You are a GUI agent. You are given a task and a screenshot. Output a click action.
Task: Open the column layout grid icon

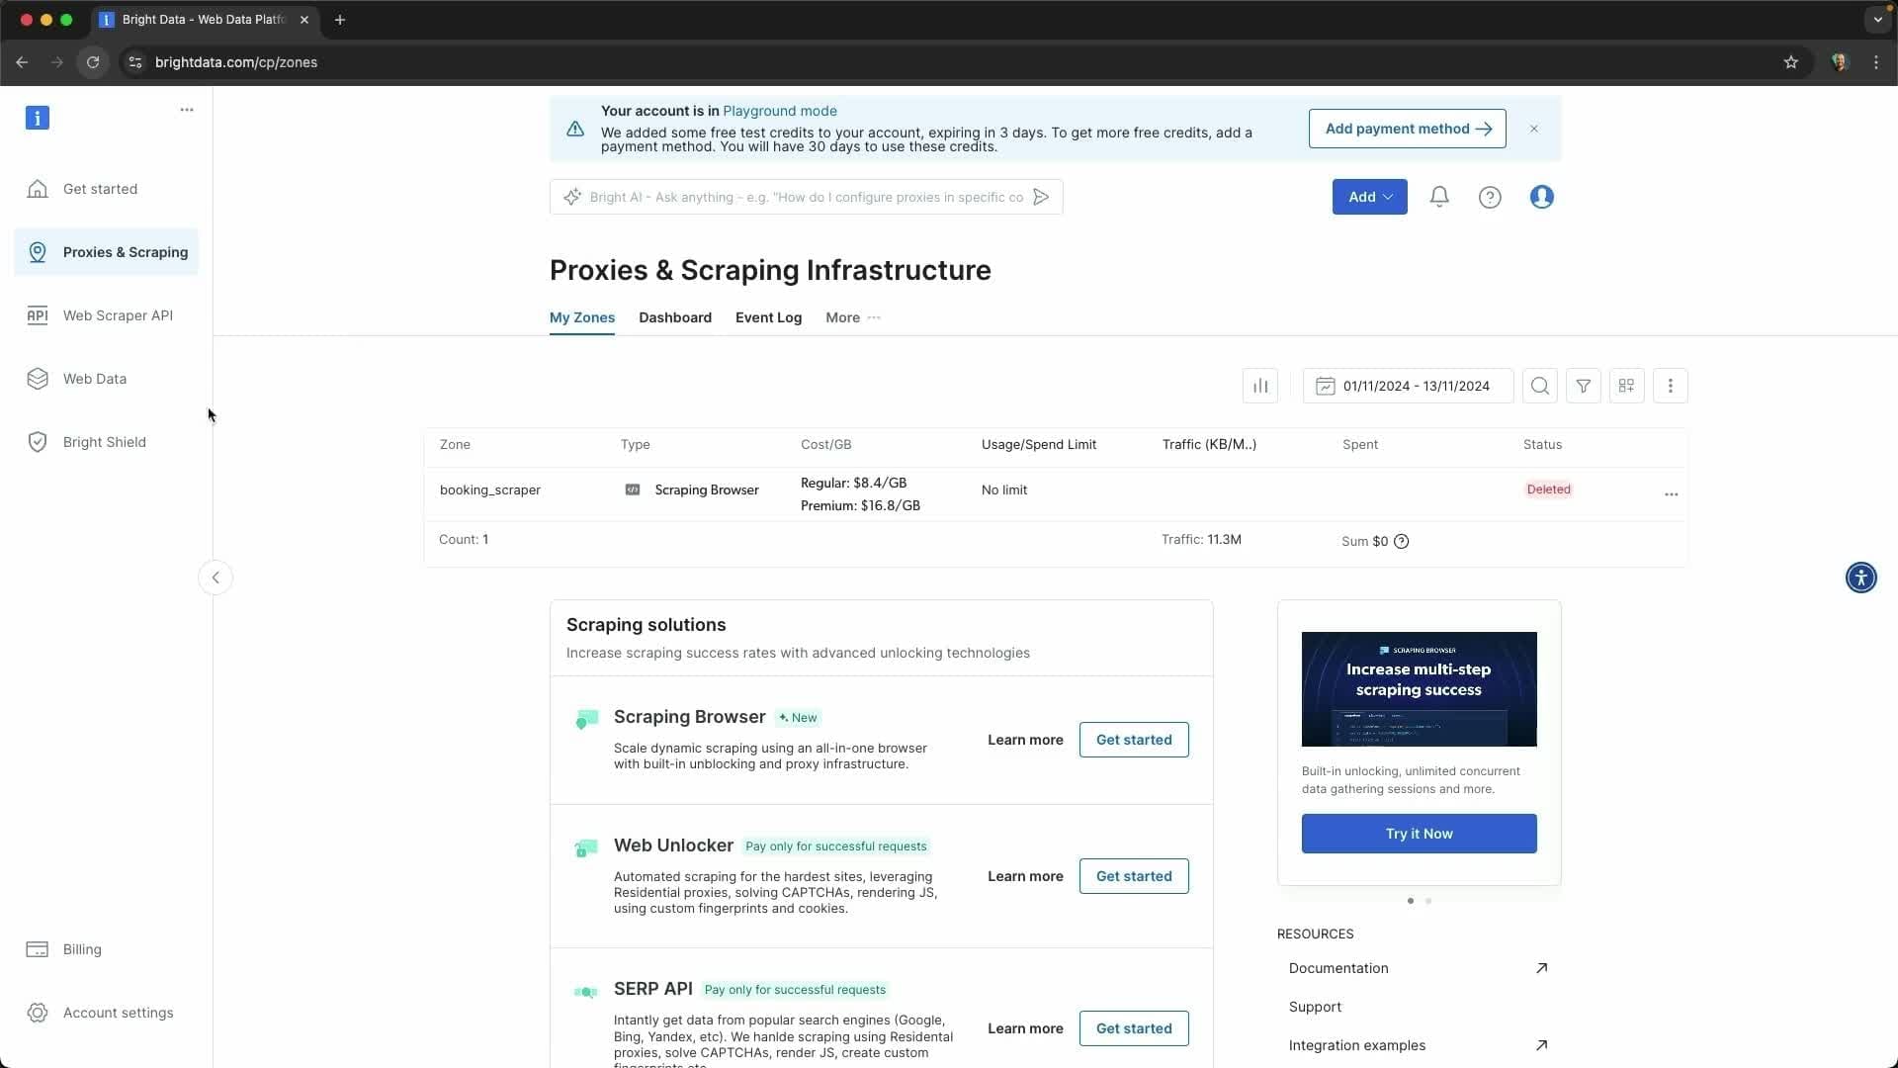1627,386
